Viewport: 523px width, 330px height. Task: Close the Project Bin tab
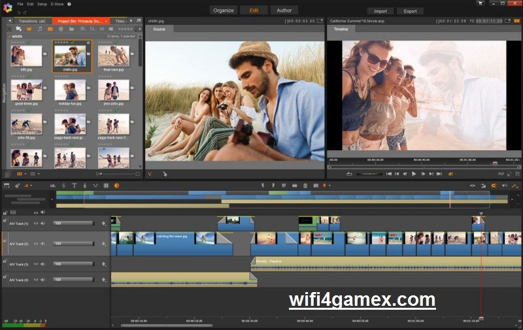tap(107, 21)
